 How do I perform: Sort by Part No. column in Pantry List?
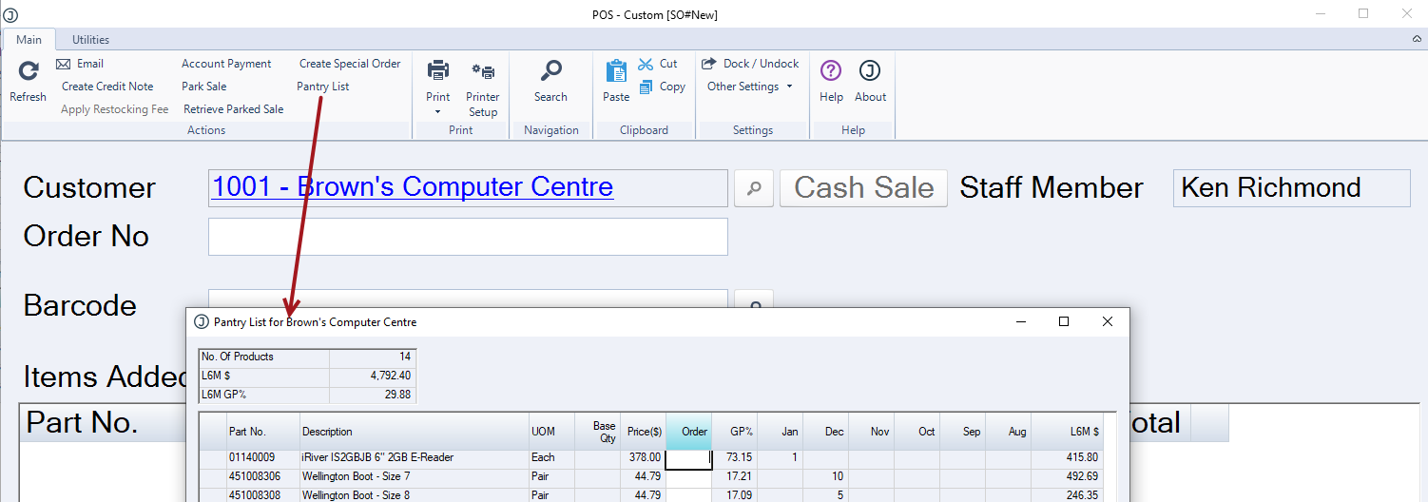pos(263,432)
